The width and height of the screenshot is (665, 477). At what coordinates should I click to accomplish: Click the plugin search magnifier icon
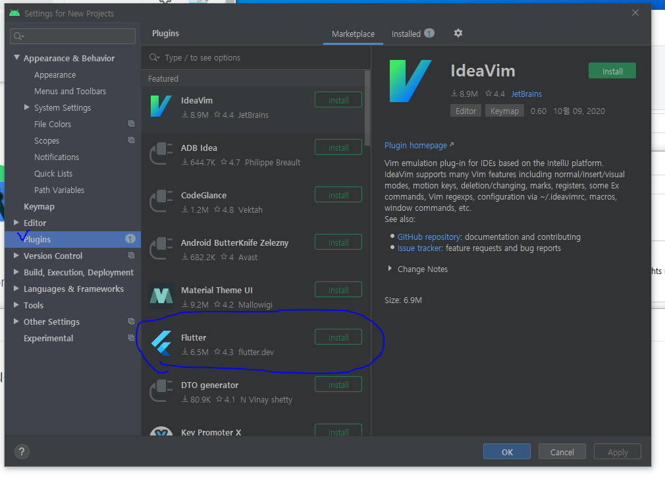coord(154,57)
